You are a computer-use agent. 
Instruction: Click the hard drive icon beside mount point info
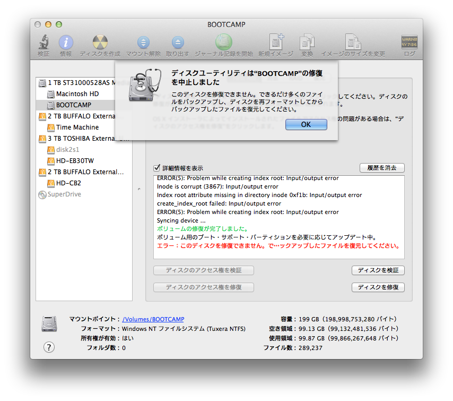coord(49,323)
